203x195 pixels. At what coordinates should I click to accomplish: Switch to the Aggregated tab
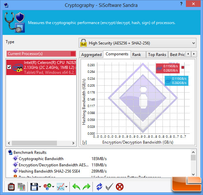click(91, 55)
